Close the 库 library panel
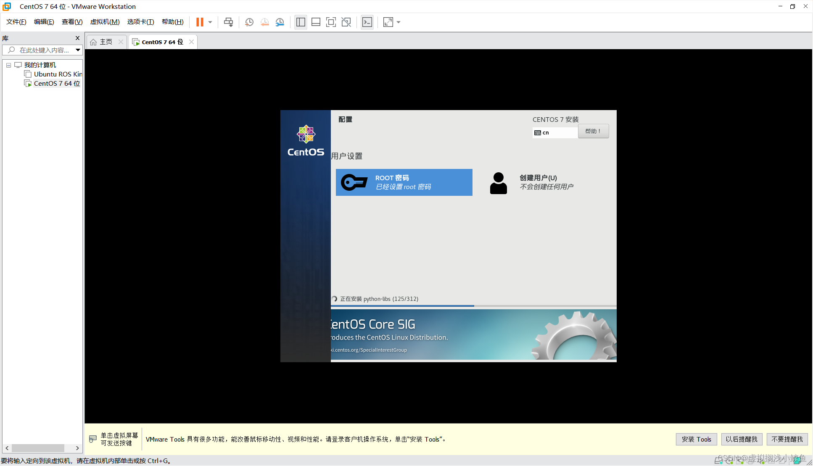The height and width of the screenshot is (466, 813). (x=77, y=38)
